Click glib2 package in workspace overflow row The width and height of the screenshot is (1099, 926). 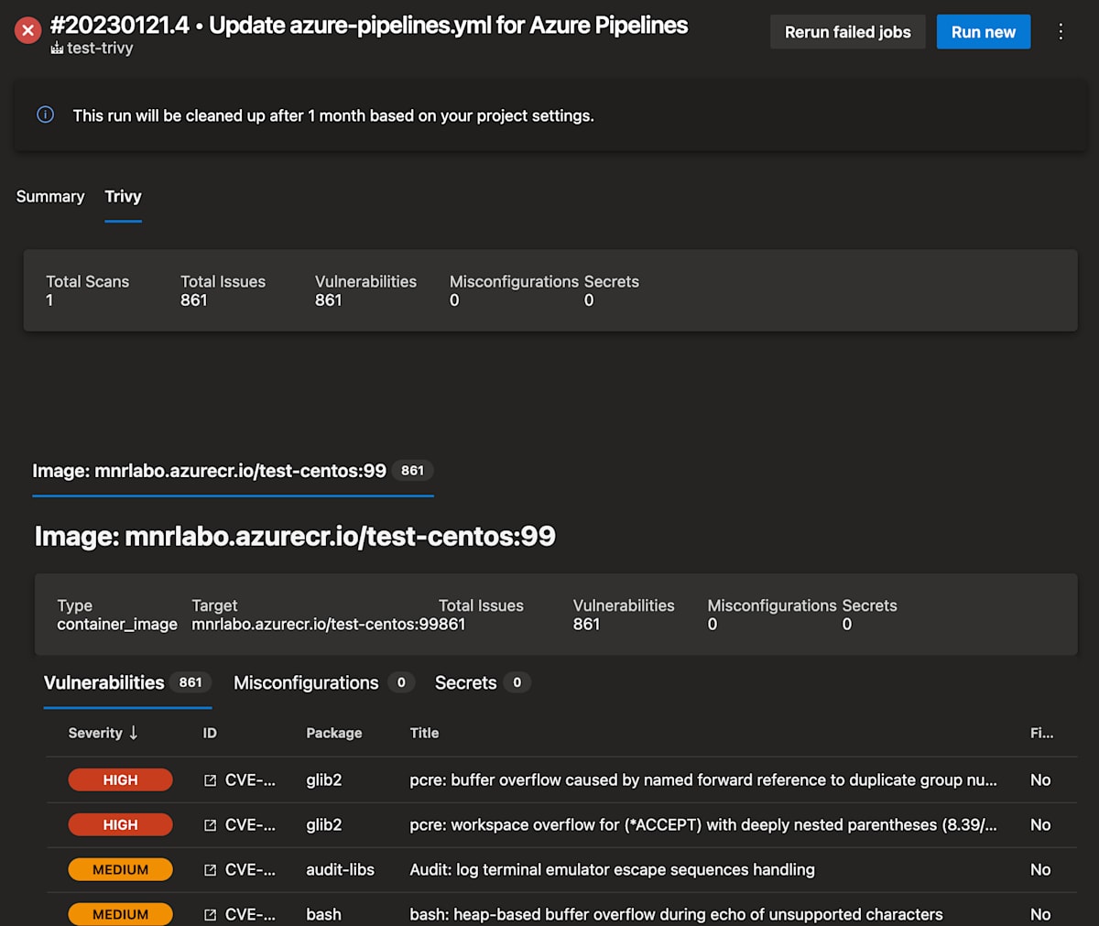click(x=324, y=825)
